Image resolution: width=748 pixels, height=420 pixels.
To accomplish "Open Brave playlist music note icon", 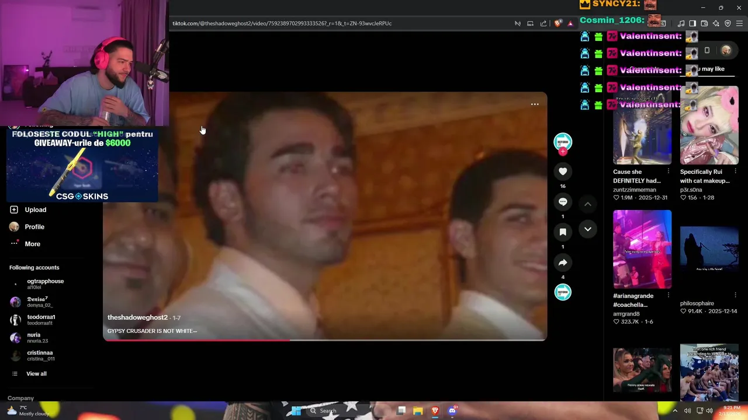I will click(681, 23).
